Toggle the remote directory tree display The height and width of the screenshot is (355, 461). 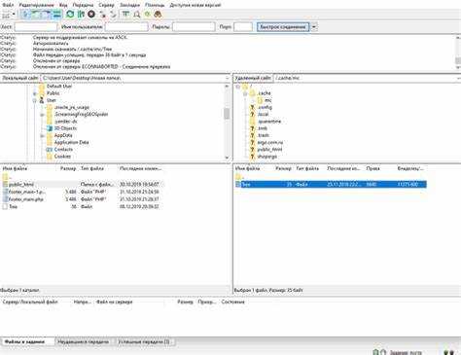[x=46, y=15]
